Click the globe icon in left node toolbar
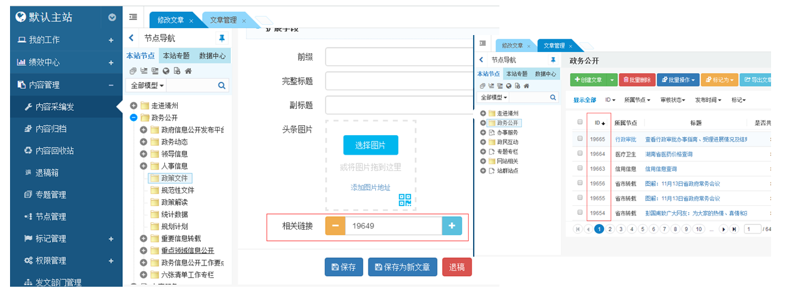788x303 pixels. pyautogui.click(x=166, y=71)
